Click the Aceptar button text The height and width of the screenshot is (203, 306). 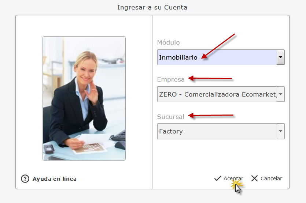click(233, 178)
